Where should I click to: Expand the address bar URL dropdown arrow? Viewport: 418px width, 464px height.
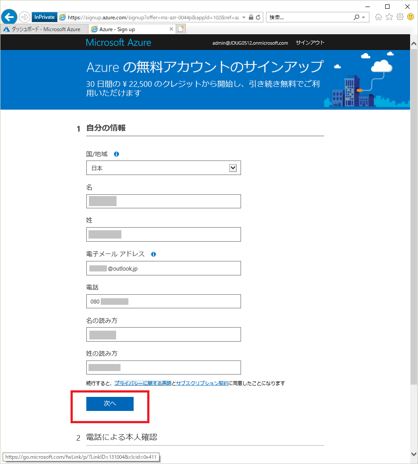click(244, 18)
